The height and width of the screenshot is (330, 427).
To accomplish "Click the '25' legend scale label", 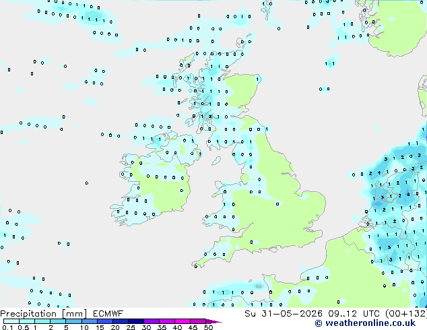I will pyautogui.click(x=131, y=327).
